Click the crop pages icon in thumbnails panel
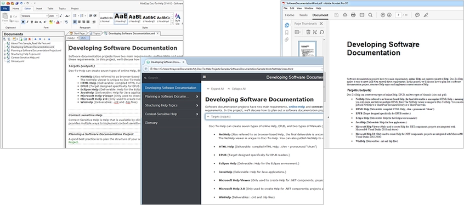Screen dimensions: 464x205 315,32
